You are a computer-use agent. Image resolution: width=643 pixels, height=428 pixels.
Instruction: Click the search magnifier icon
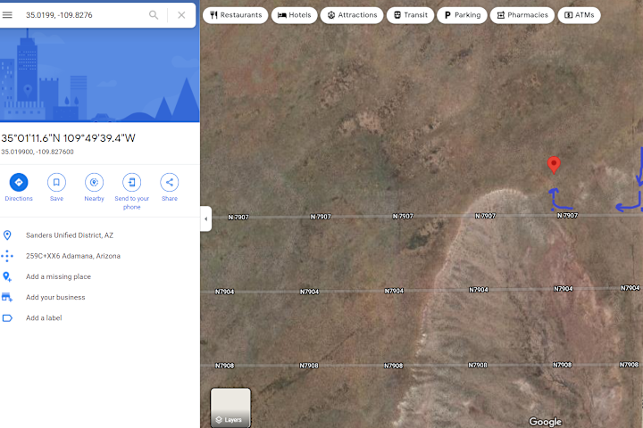154,15
